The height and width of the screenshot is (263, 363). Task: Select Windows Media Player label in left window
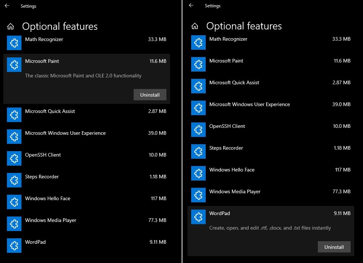point(51,220)
